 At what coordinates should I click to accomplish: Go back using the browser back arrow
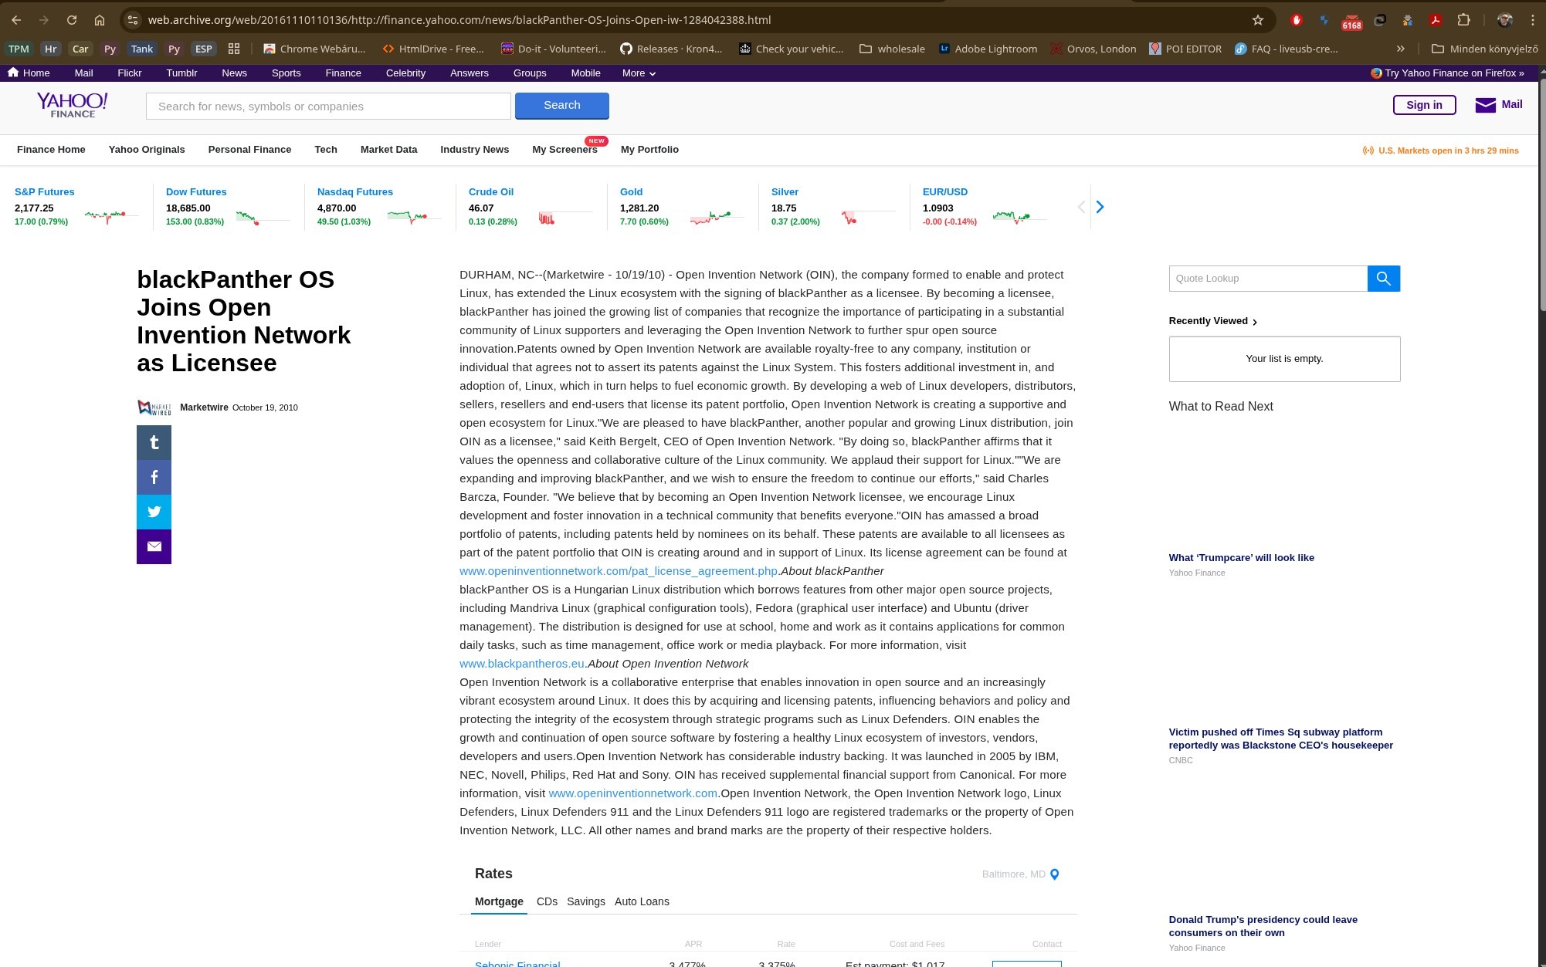coord(16,20)
